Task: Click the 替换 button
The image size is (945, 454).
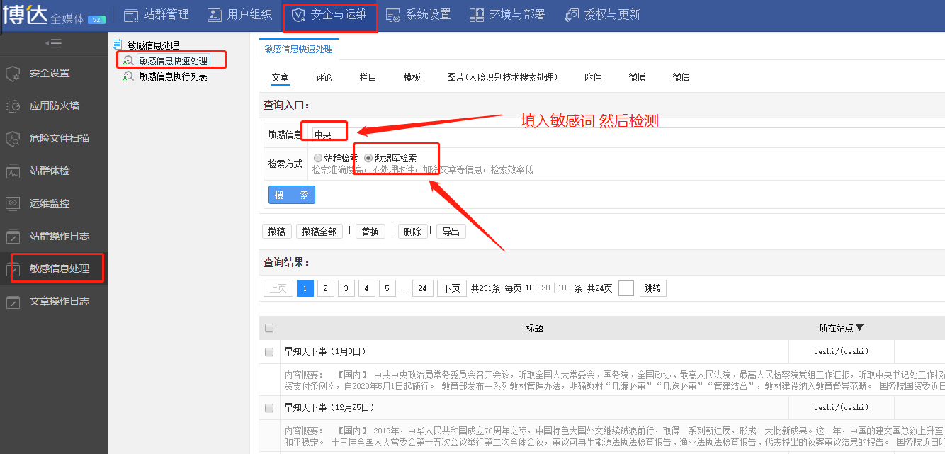Action: click(x=370, y=232)
